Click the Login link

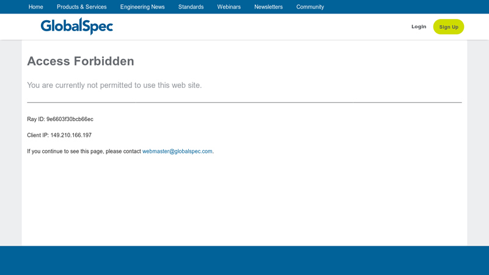(419, 27)
